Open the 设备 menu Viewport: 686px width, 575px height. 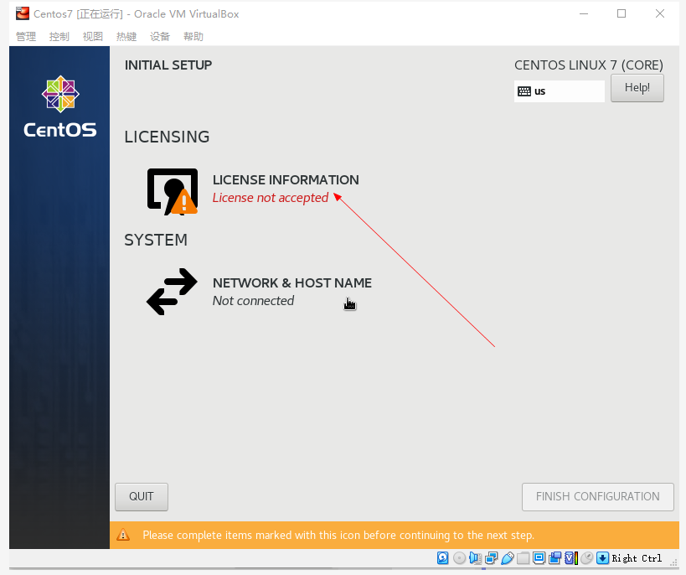coord(160,36)
